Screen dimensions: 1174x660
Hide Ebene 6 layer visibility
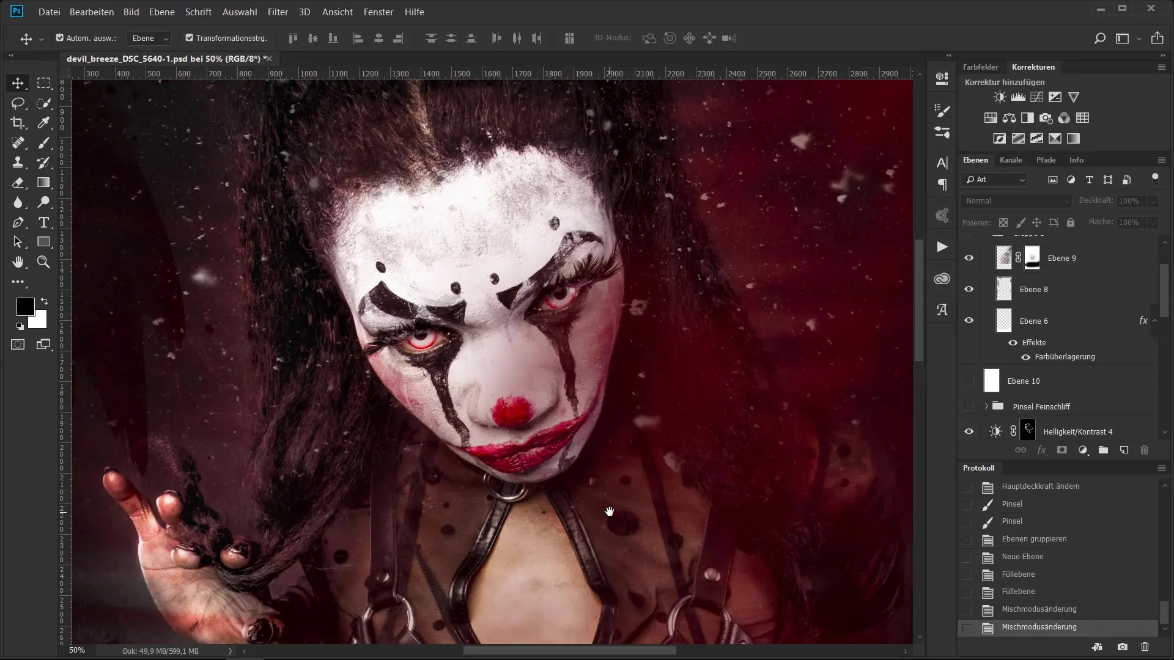(x=969, y=321)
